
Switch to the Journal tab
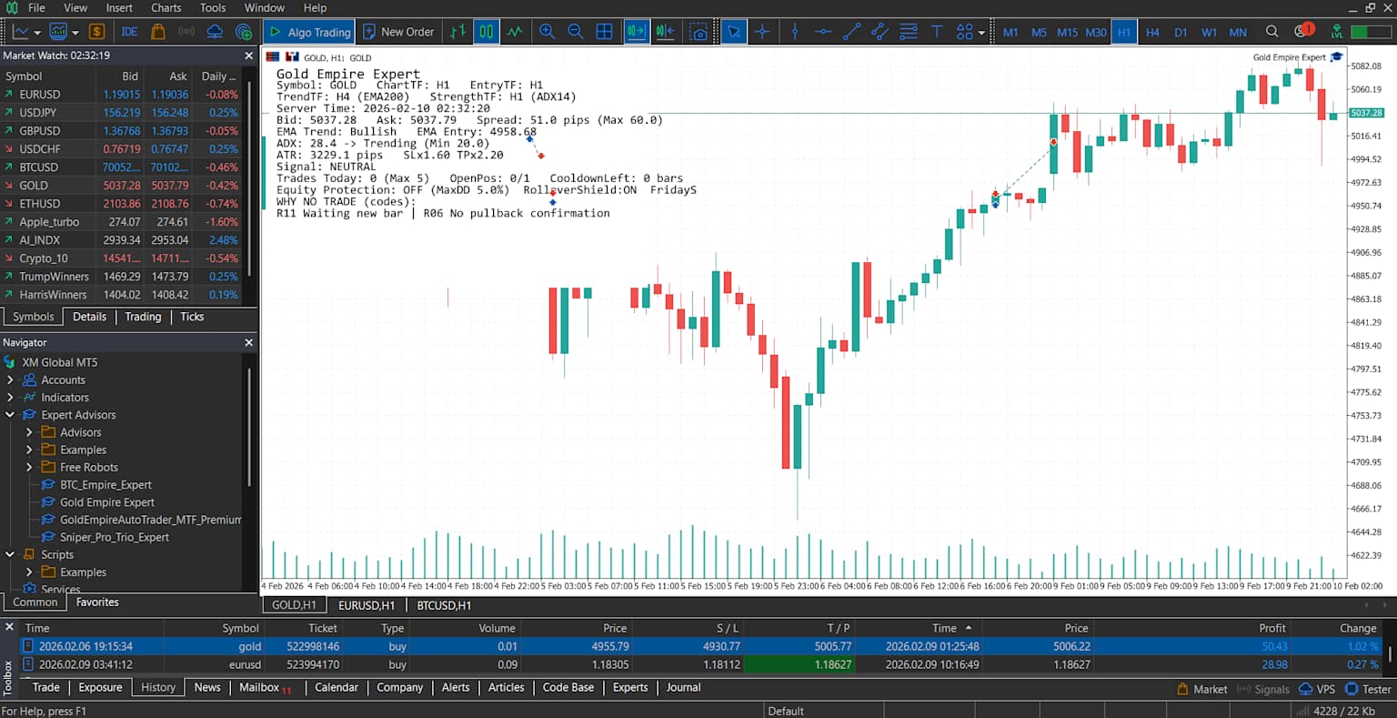coord(682,687)
